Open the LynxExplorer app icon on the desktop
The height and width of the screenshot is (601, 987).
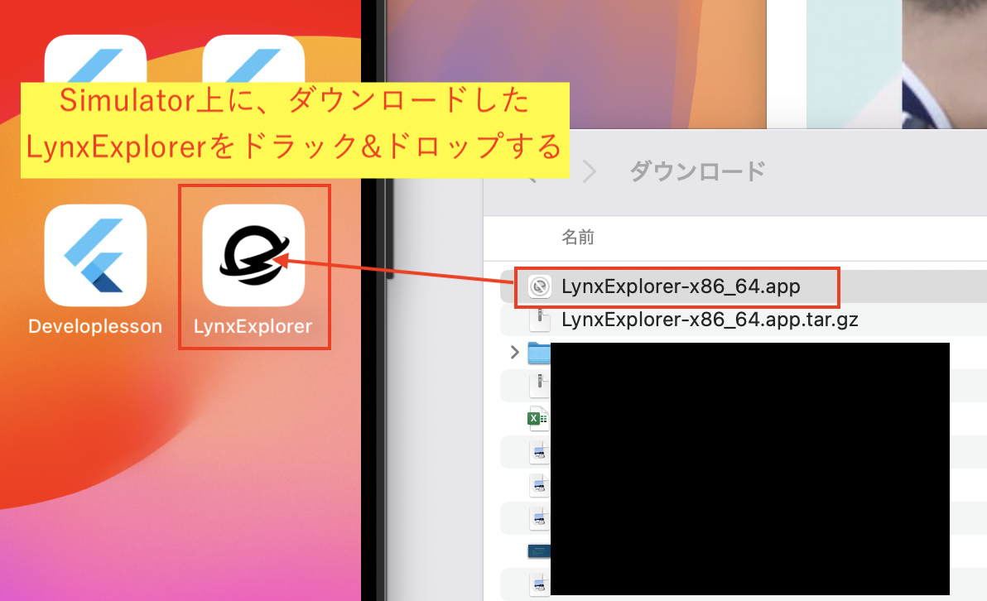(x=254, y=254)
